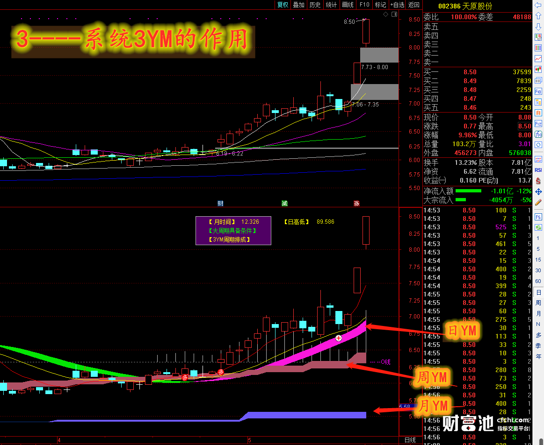
Task: Open the multi-color table grid icon
Action: [x=538, y=48]
